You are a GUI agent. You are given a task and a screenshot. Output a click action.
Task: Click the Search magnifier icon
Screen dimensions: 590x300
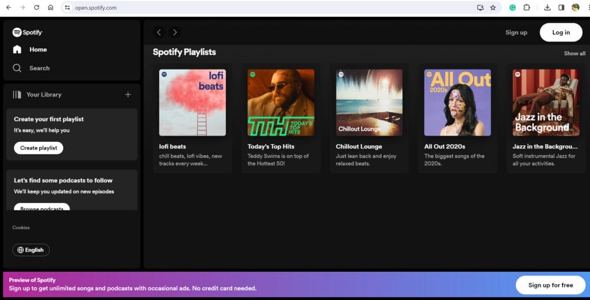click(x=17, y=68)
